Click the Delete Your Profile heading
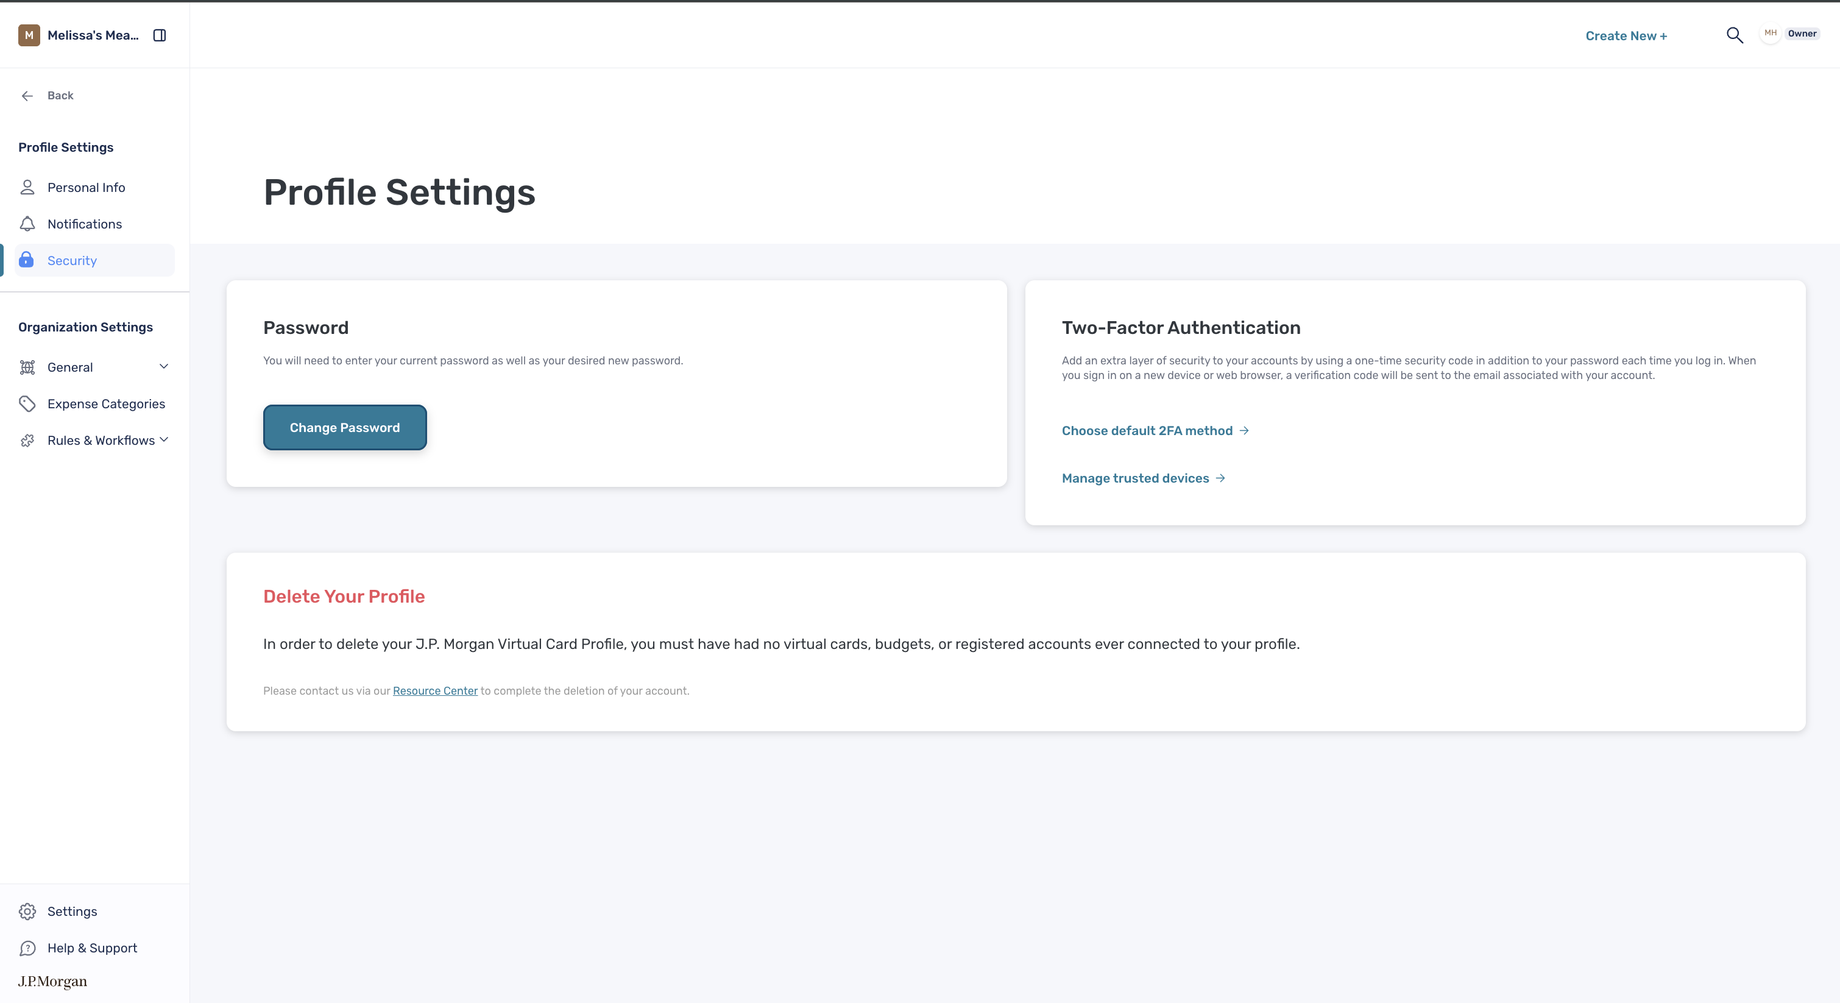This screenshot has height=1003, width=1840. coord(344,597)
